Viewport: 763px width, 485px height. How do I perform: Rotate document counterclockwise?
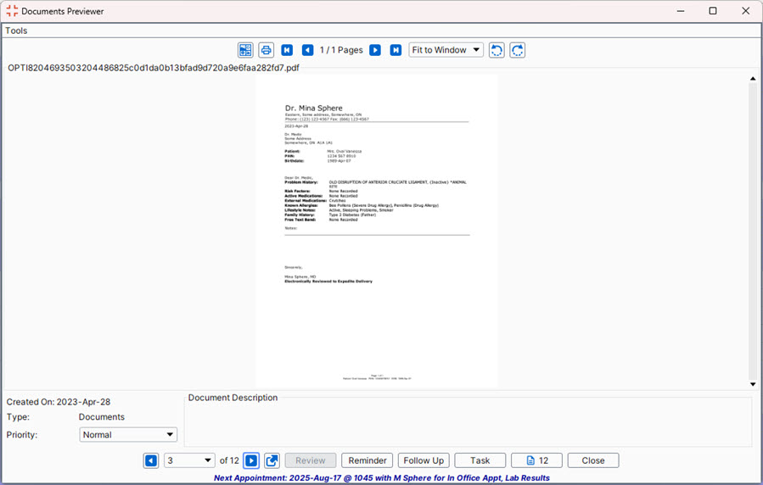click(497, 50)
